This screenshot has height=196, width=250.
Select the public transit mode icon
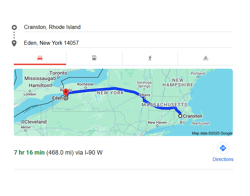point(94,58)
